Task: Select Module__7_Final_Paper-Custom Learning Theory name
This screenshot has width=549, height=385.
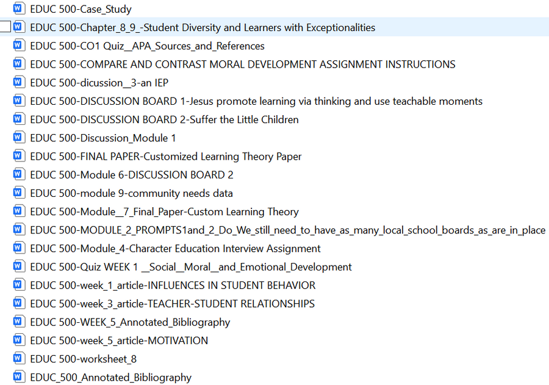Action: point(165,212)
